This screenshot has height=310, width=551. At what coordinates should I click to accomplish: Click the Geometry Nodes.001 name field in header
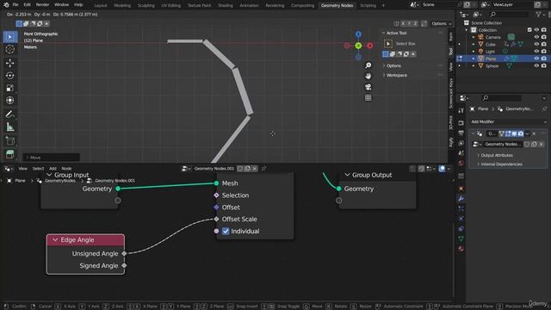point(214,169)
